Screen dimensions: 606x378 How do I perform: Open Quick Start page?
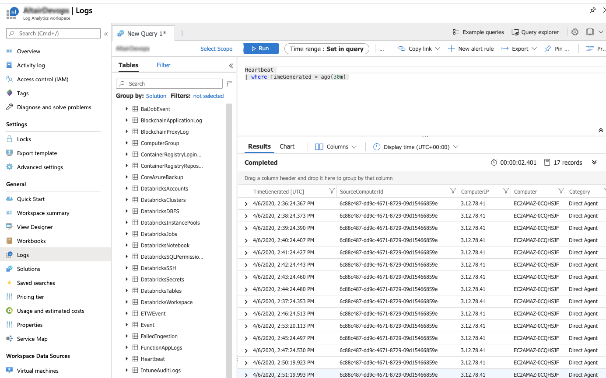(x=31, y=199)
